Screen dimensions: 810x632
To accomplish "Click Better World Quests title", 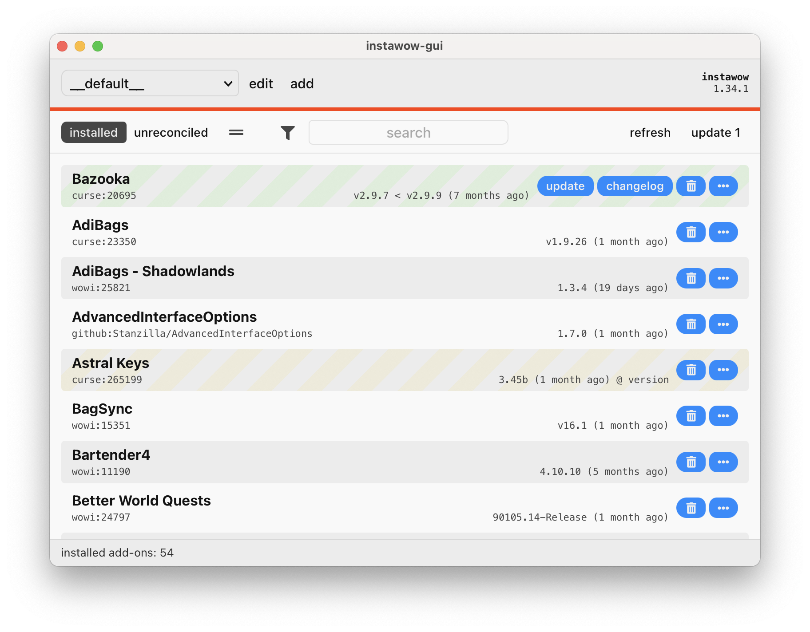I will [x=141, y=501].
